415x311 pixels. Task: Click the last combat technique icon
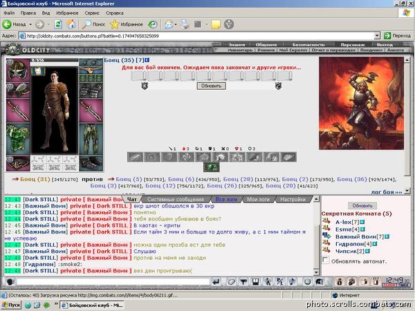coord(288,157)
